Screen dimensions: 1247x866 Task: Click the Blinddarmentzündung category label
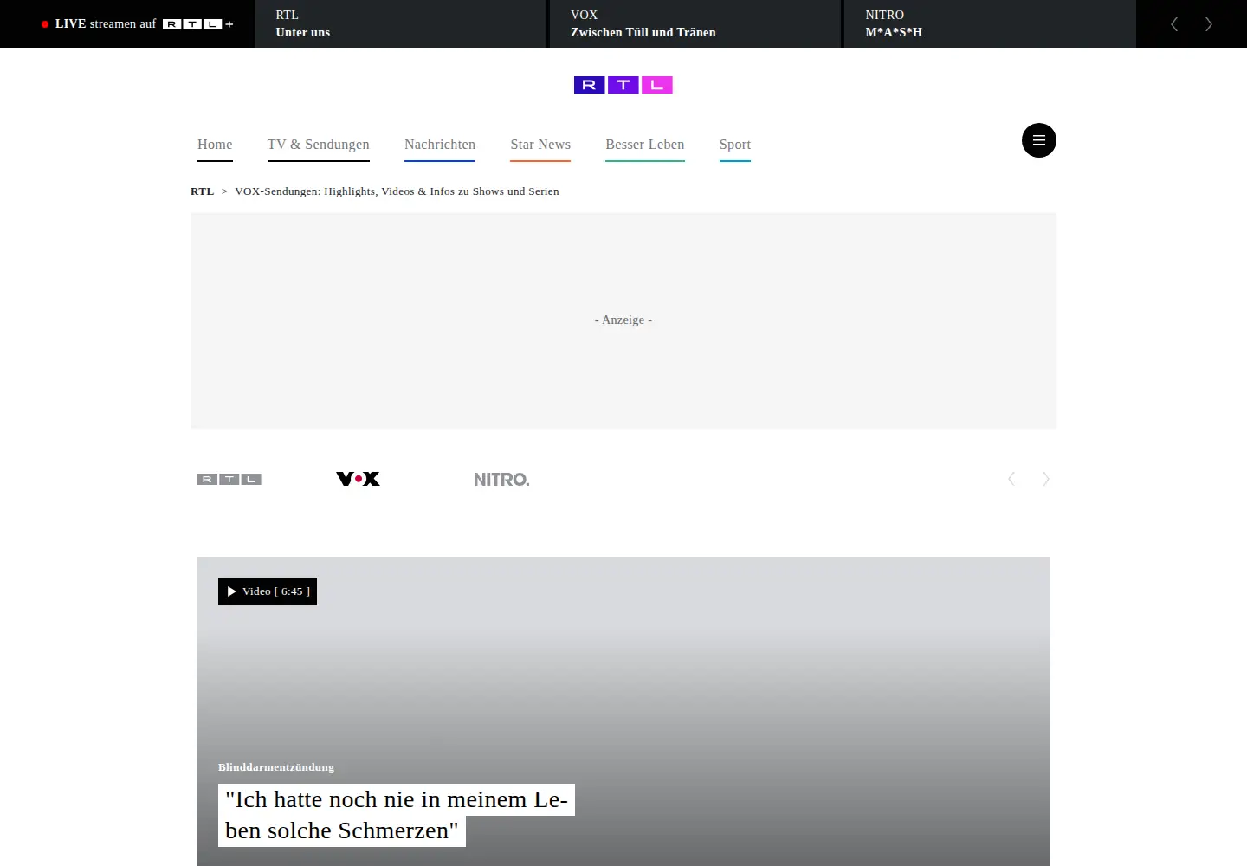(x=276, y=767)
